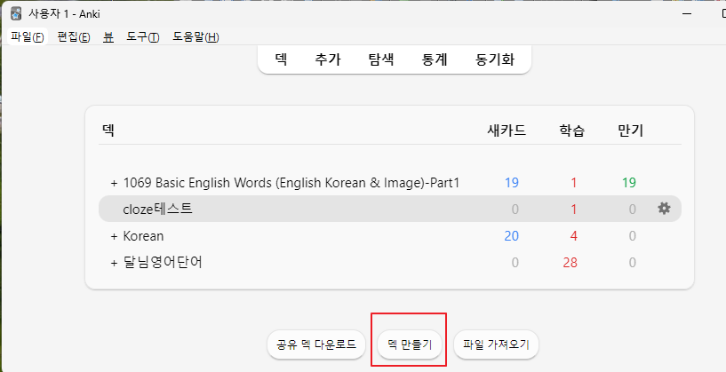Image resolution: width=726 pixels, height=372 pixels.
Task: Click the 덱 만들기 button
Action: [410, 344]
